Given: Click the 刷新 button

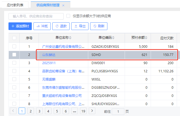Looking at the screenshot, I should coord(99,26).
